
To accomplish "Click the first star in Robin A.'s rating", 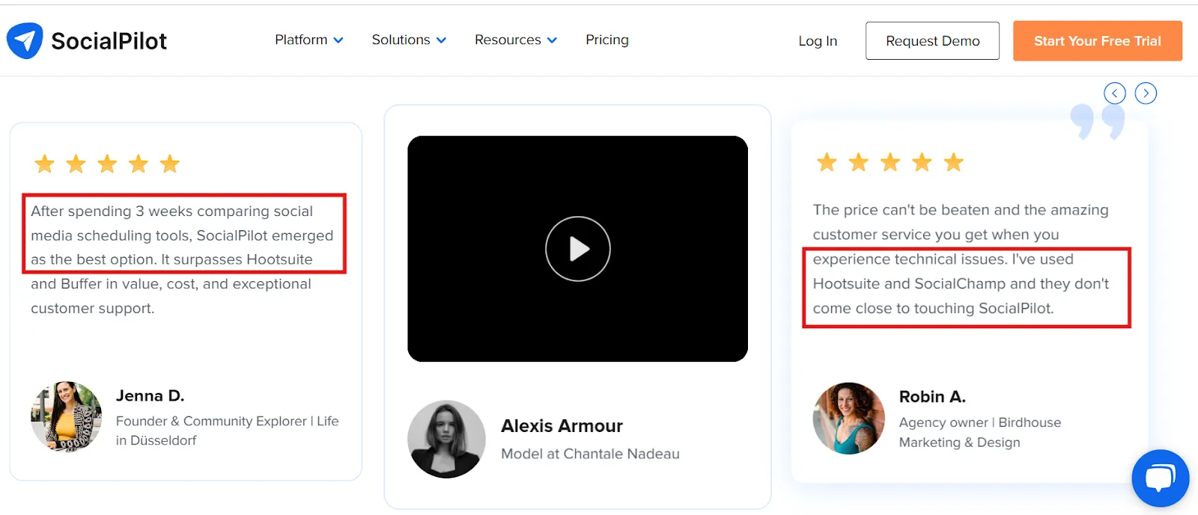I will (827, 162).
